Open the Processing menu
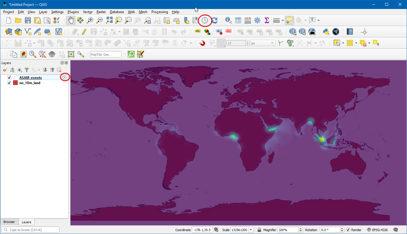Viewport: 407px width, 234px height. point(160,12)
